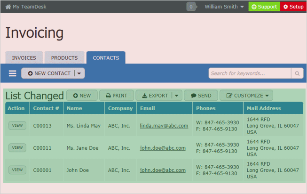
Task: Print the contact list
Action: (117, 96)
